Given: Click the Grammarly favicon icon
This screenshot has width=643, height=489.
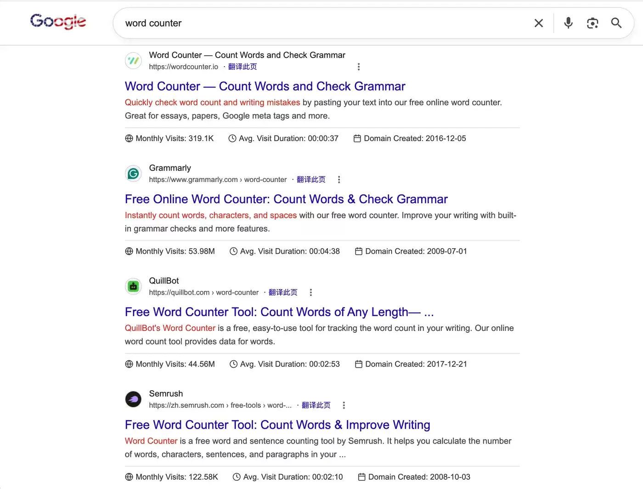Looking at the screenshot, I should point(133,174).
